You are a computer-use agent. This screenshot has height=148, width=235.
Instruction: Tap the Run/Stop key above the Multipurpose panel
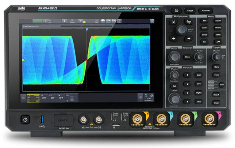click(176, 11)
